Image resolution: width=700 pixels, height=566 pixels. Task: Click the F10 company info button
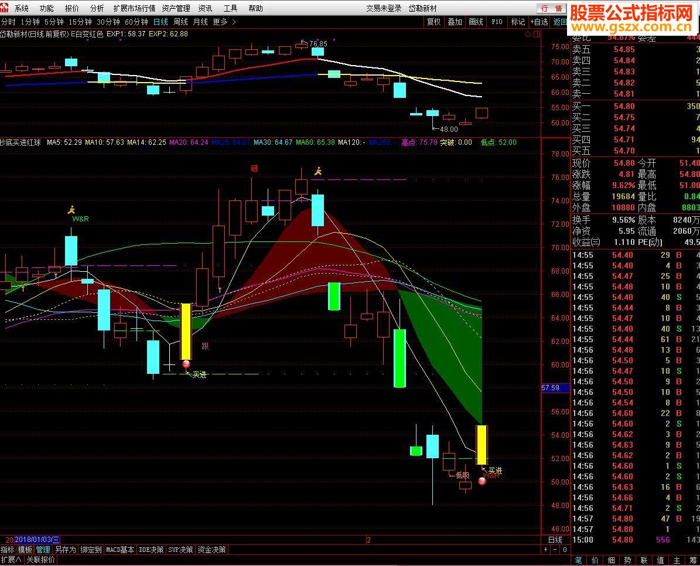click(x=497, y=22)
